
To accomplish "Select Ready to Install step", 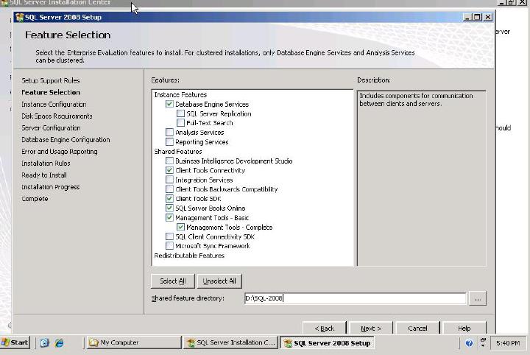I will pyautogui.click(x=44, y=175).
